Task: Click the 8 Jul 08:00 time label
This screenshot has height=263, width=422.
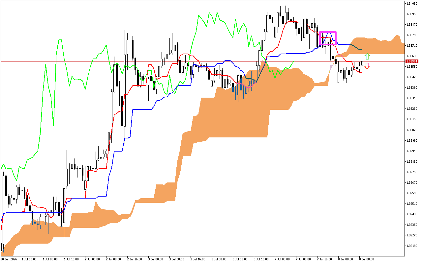Action: click(366, 259)
